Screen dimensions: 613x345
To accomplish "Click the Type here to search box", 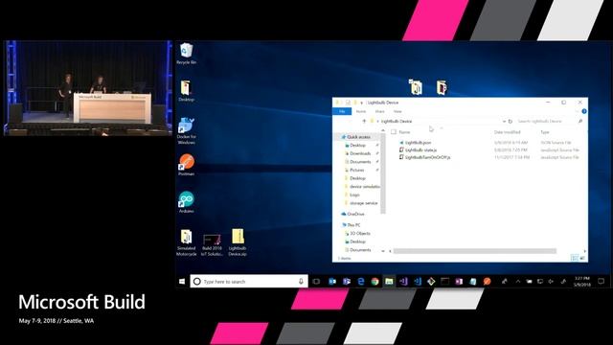I will (249, 281).
